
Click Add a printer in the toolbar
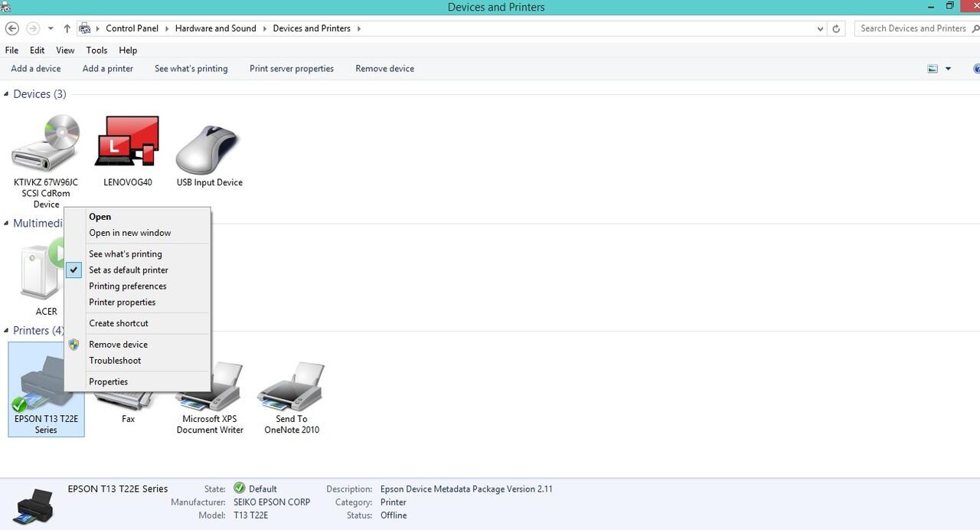pyautogui.click(x=108, y=69)
